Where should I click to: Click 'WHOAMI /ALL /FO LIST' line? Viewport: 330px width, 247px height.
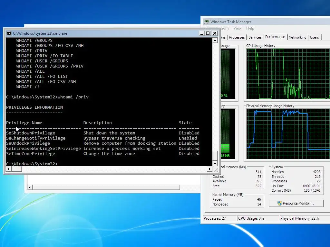tap(42, 77)
